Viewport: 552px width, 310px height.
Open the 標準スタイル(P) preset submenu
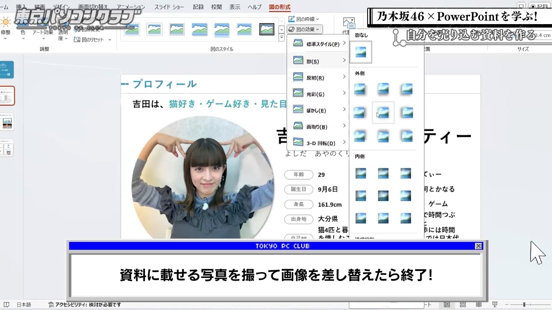[x=318, y=44]
